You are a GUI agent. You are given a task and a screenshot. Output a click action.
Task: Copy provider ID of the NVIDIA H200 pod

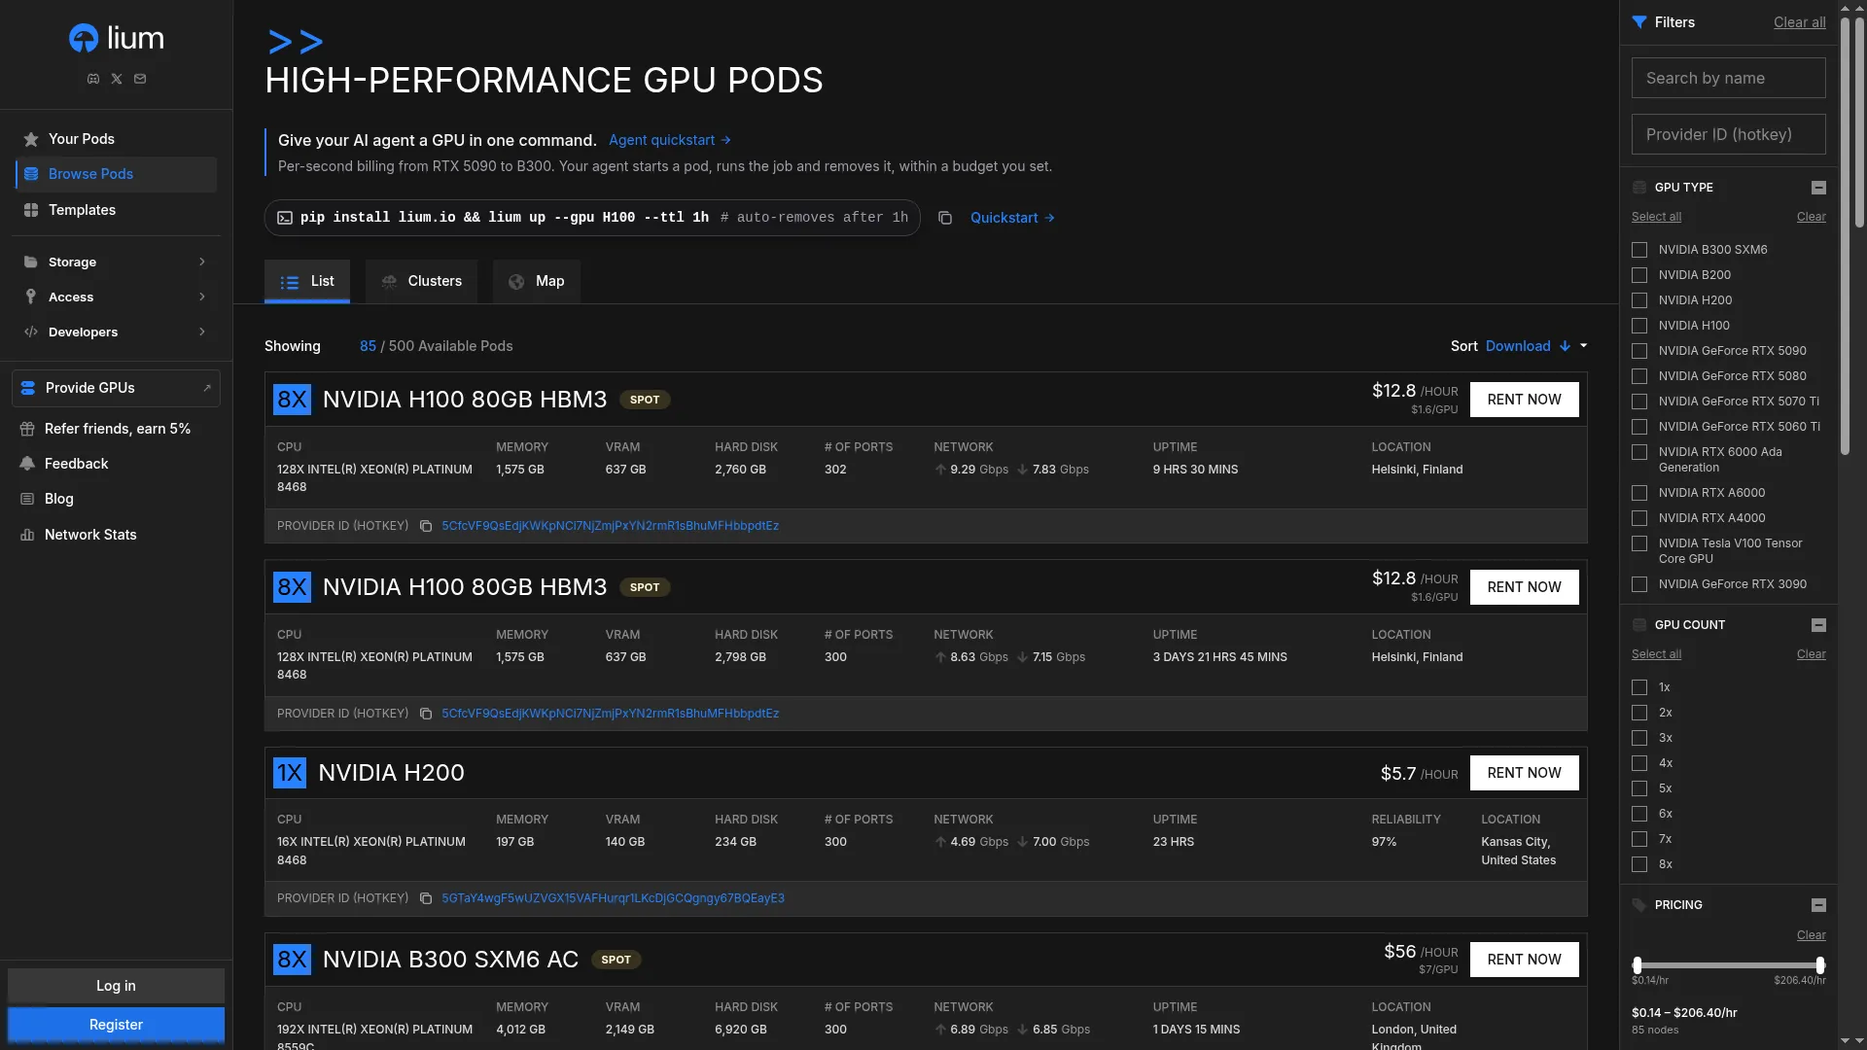pyautogui.click(x=426, y=898)
